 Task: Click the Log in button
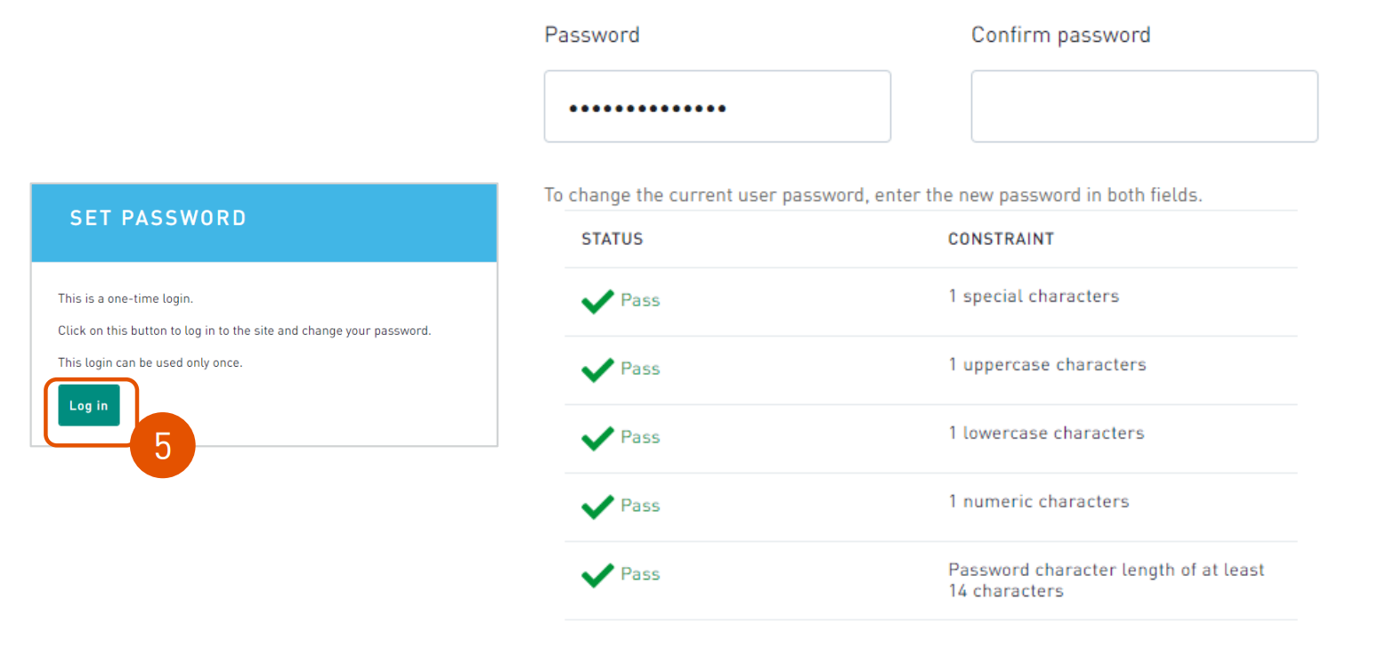(89, 406)
